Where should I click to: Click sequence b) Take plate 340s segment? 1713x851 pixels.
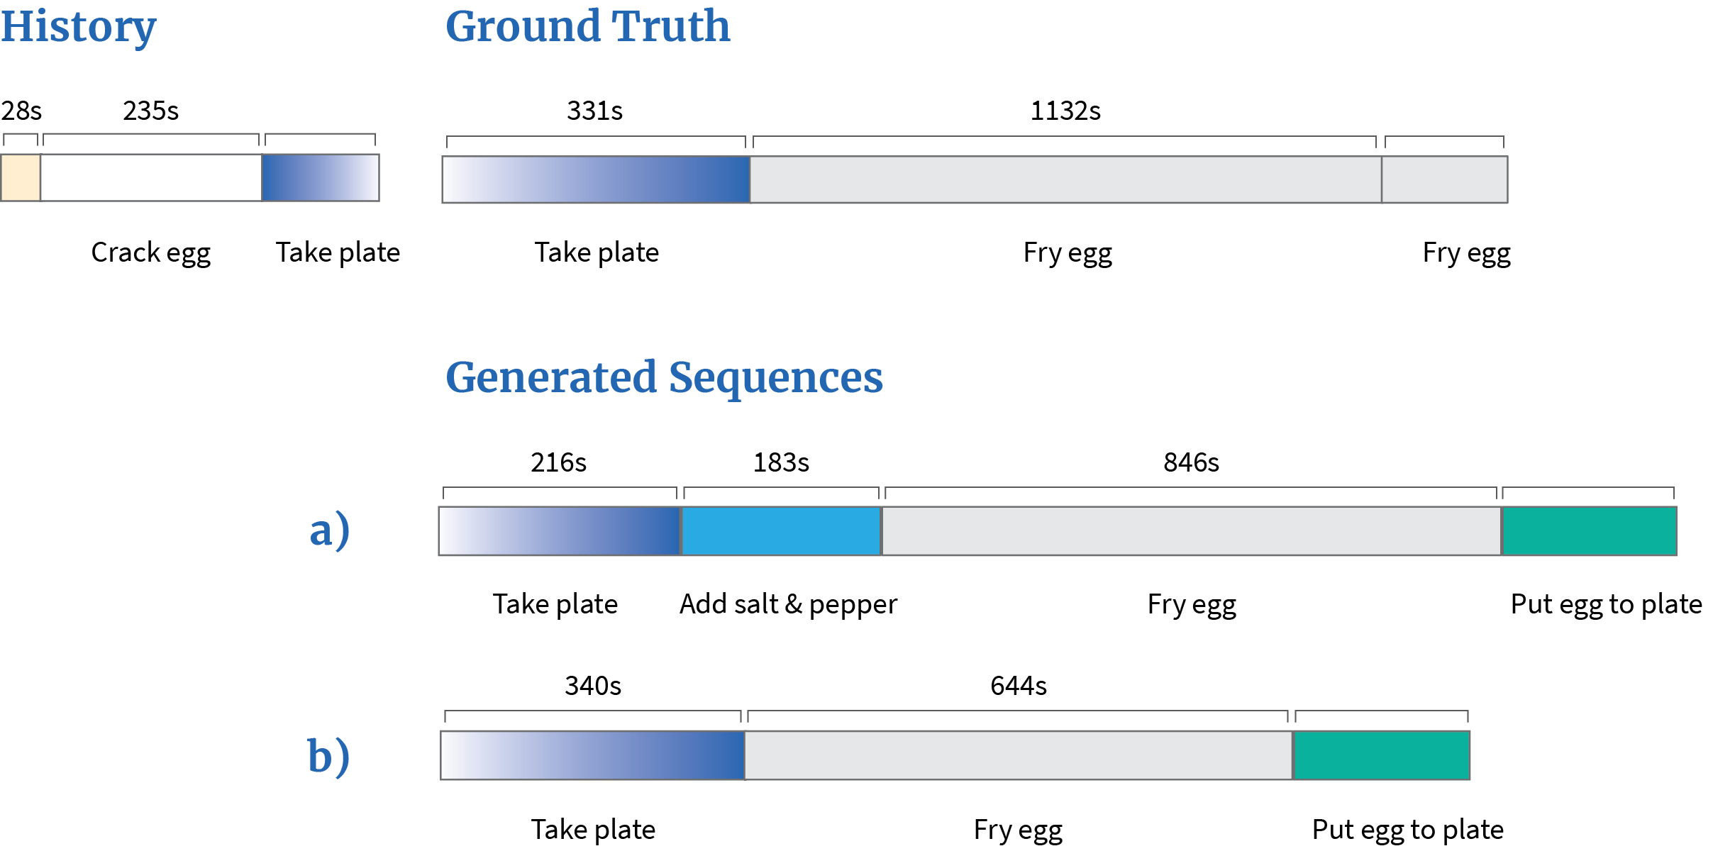tap(592, 755)
